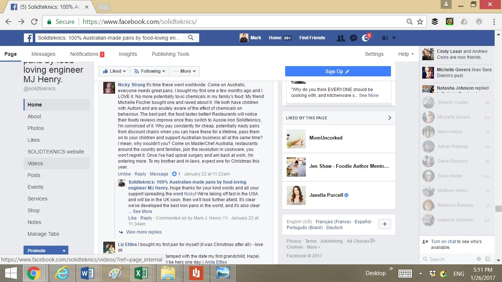This screenshot has width=502, height=282.
Task: Click the like thumb icon on Nicky's comment
Action: (x=175, y=174)
